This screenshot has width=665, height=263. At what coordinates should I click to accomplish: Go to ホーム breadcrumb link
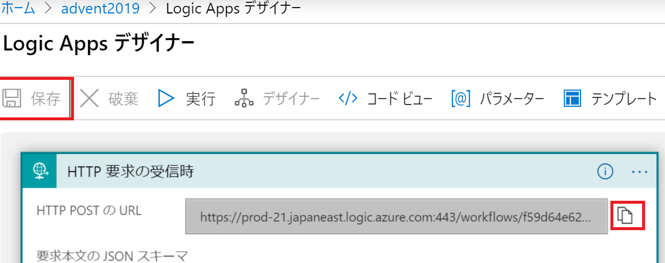18,9
